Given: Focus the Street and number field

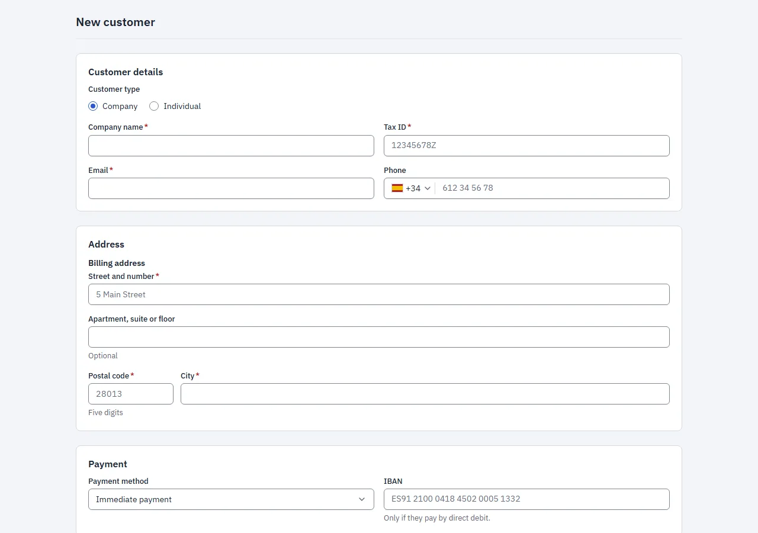Looking at the screenshot, I should tap(379, 294).
